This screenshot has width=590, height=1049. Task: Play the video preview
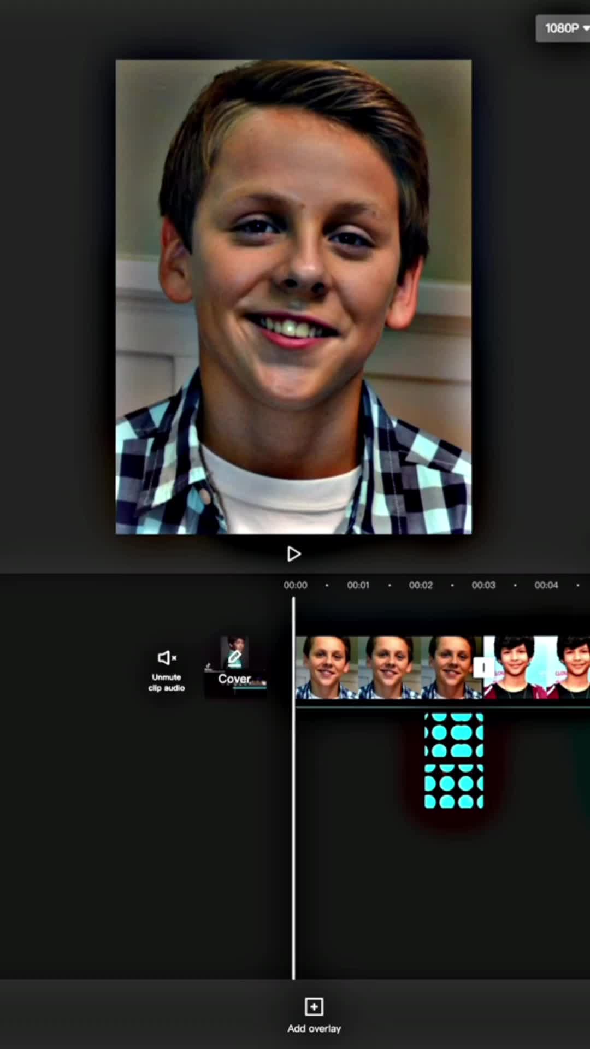point(293,554)
